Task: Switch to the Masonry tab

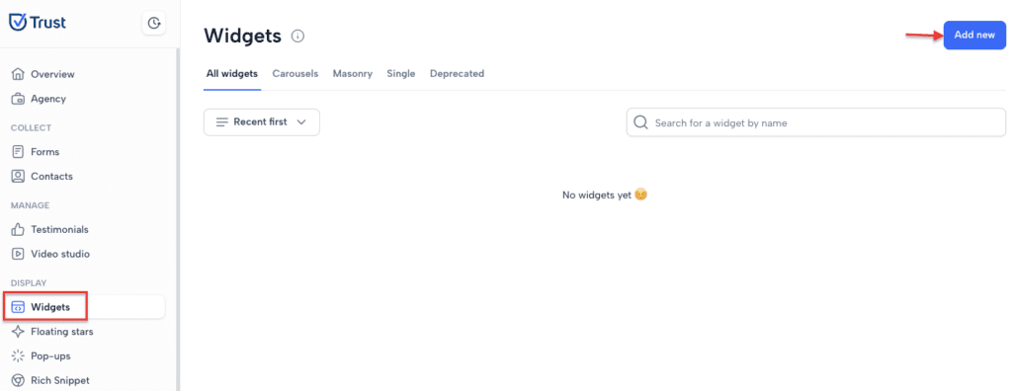Action: pos(353,73)
